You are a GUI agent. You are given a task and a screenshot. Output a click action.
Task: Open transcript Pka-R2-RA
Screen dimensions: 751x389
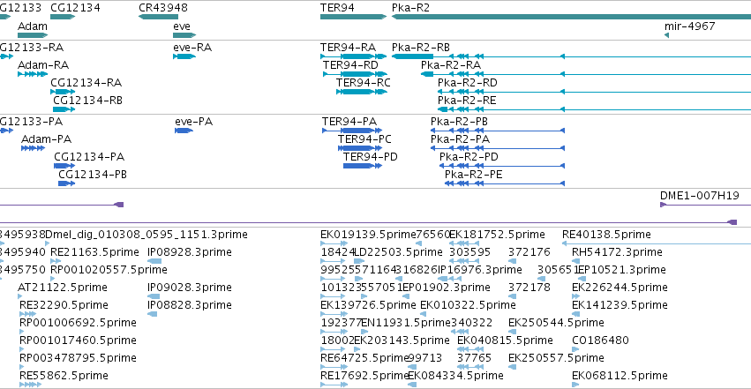(586, 74)
